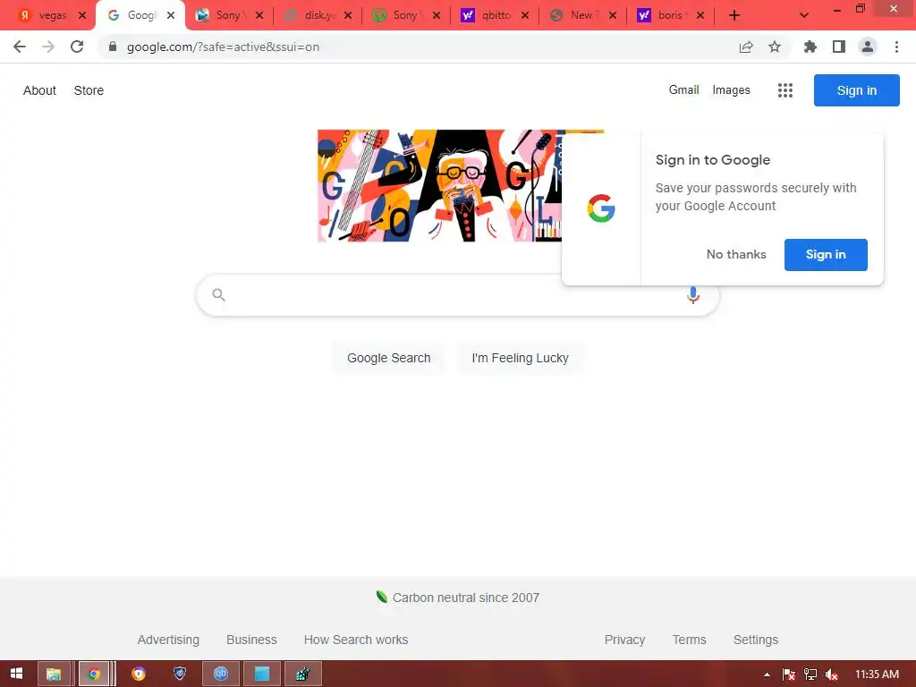
Task: Start voice search with the microphone
Action: click(x=693, y=295)
